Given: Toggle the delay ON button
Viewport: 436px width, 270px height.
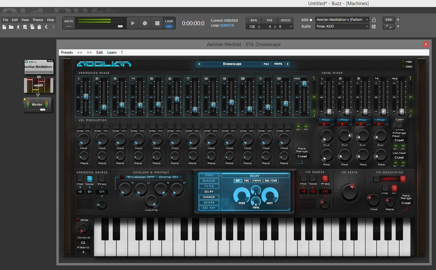Looking at the screenshot, I should coord(238,181).
